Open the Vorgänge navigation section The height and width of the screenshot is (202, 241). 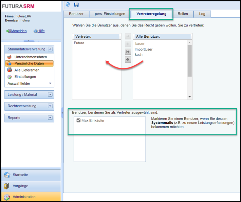point(20,186)
